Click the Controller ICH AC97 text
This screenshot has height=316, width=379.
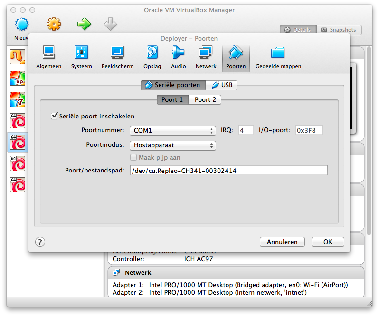(163, 259)
